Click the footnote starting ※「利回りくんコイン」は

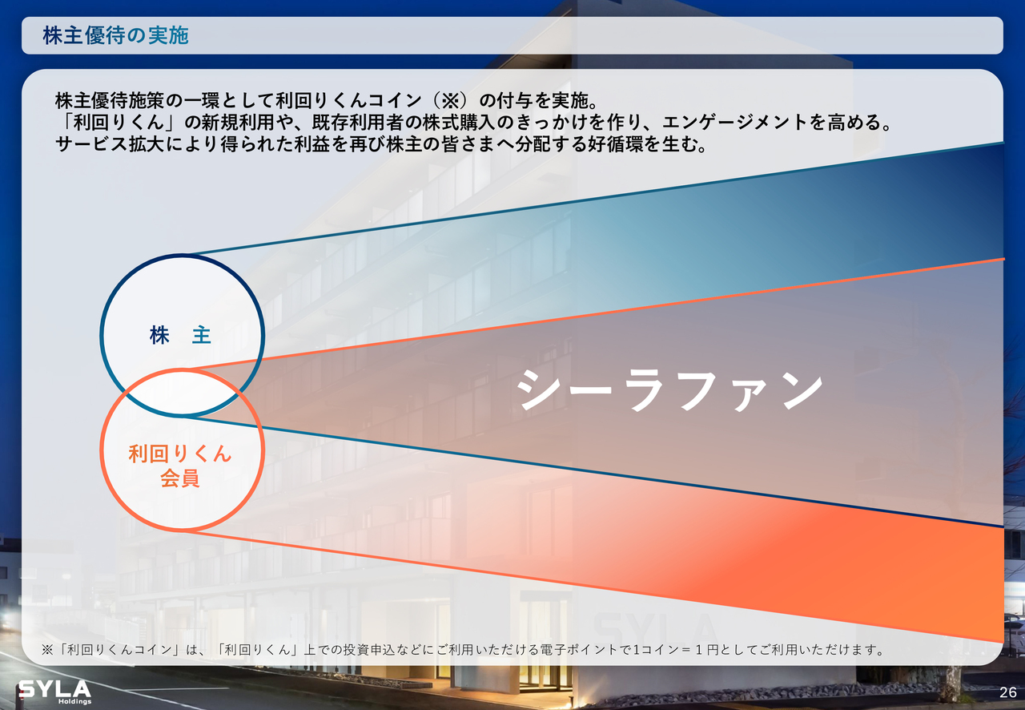[462, 650]
